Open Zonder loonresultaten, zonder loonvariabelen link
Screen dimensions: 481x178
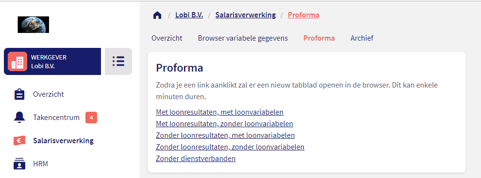tap(230, 147)
